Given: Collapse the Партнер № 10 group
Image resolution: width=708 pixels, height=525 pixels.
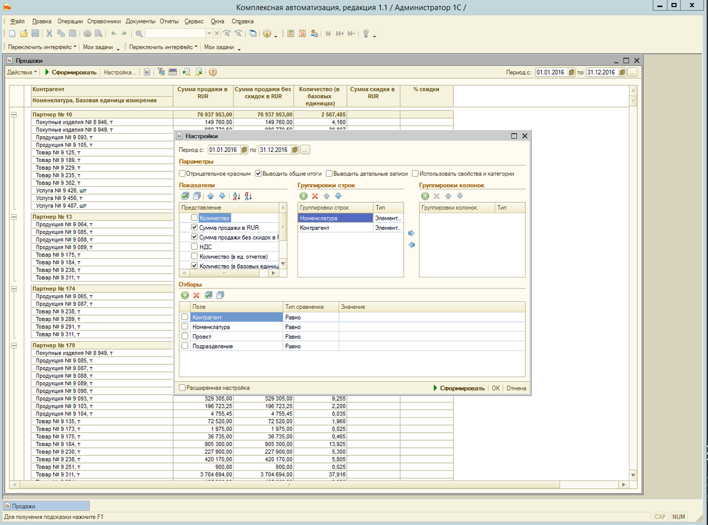Looking at the screenshot, I should click(15, 114).
